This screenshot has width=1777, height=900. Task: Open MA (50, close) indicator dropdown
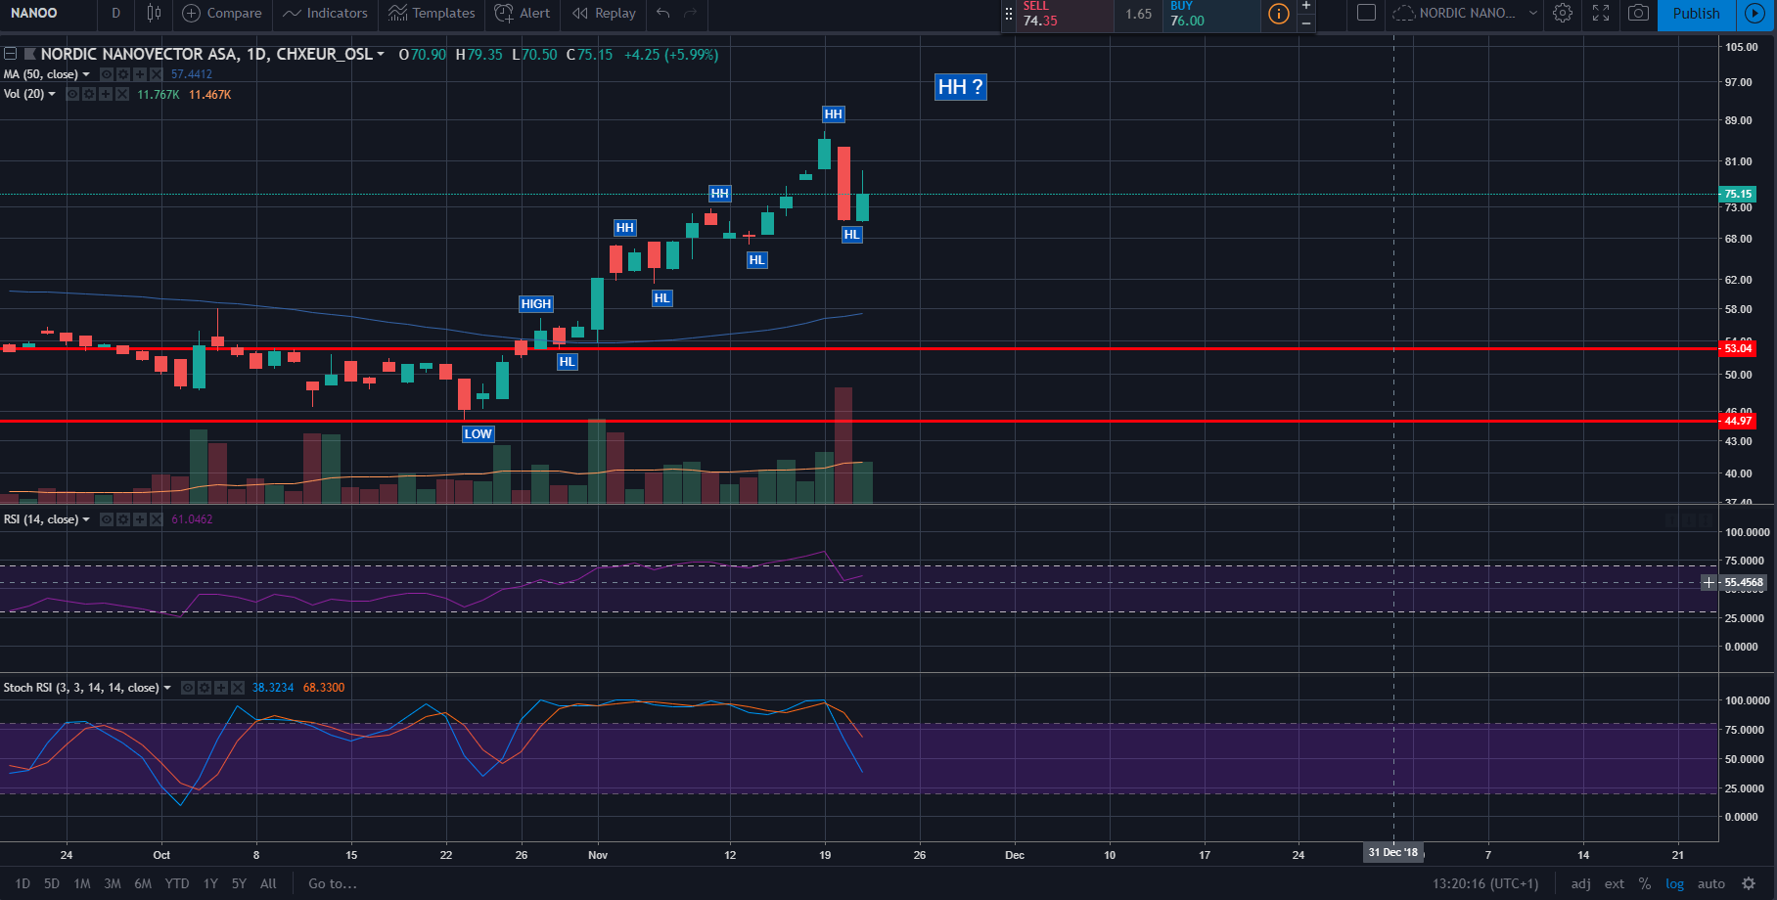point(86,74)
